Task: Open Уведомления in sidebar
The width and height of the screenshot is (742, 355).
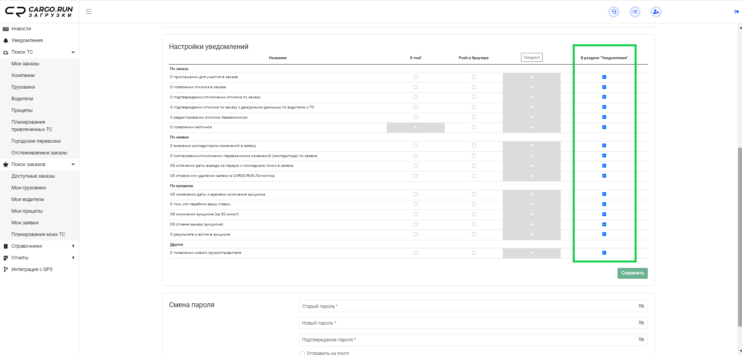Action: (27, 40)
